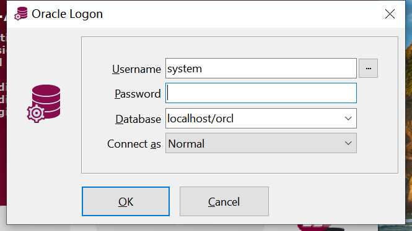Click the Database label
The image size is (412, 231).
(138, 119)
